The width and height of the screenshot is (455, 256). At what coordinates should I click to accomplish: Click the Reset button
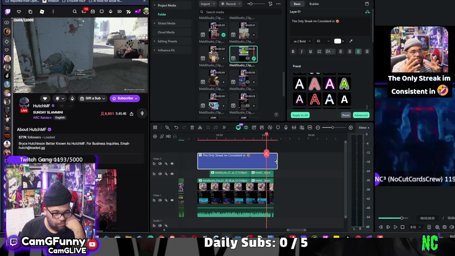pos(346,115)
